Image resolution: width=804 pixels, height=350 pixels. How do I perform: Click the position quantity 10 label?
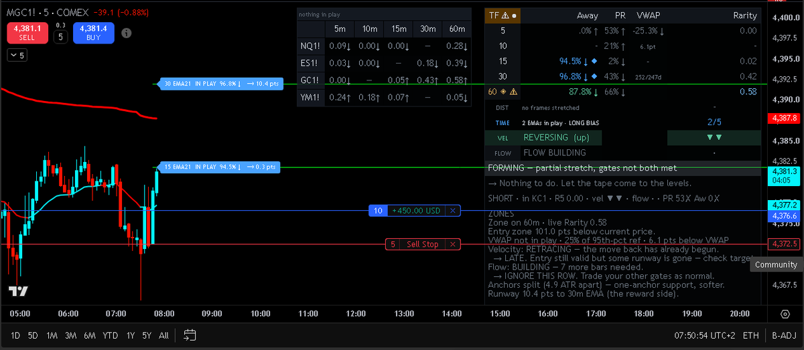coord(378,211)
